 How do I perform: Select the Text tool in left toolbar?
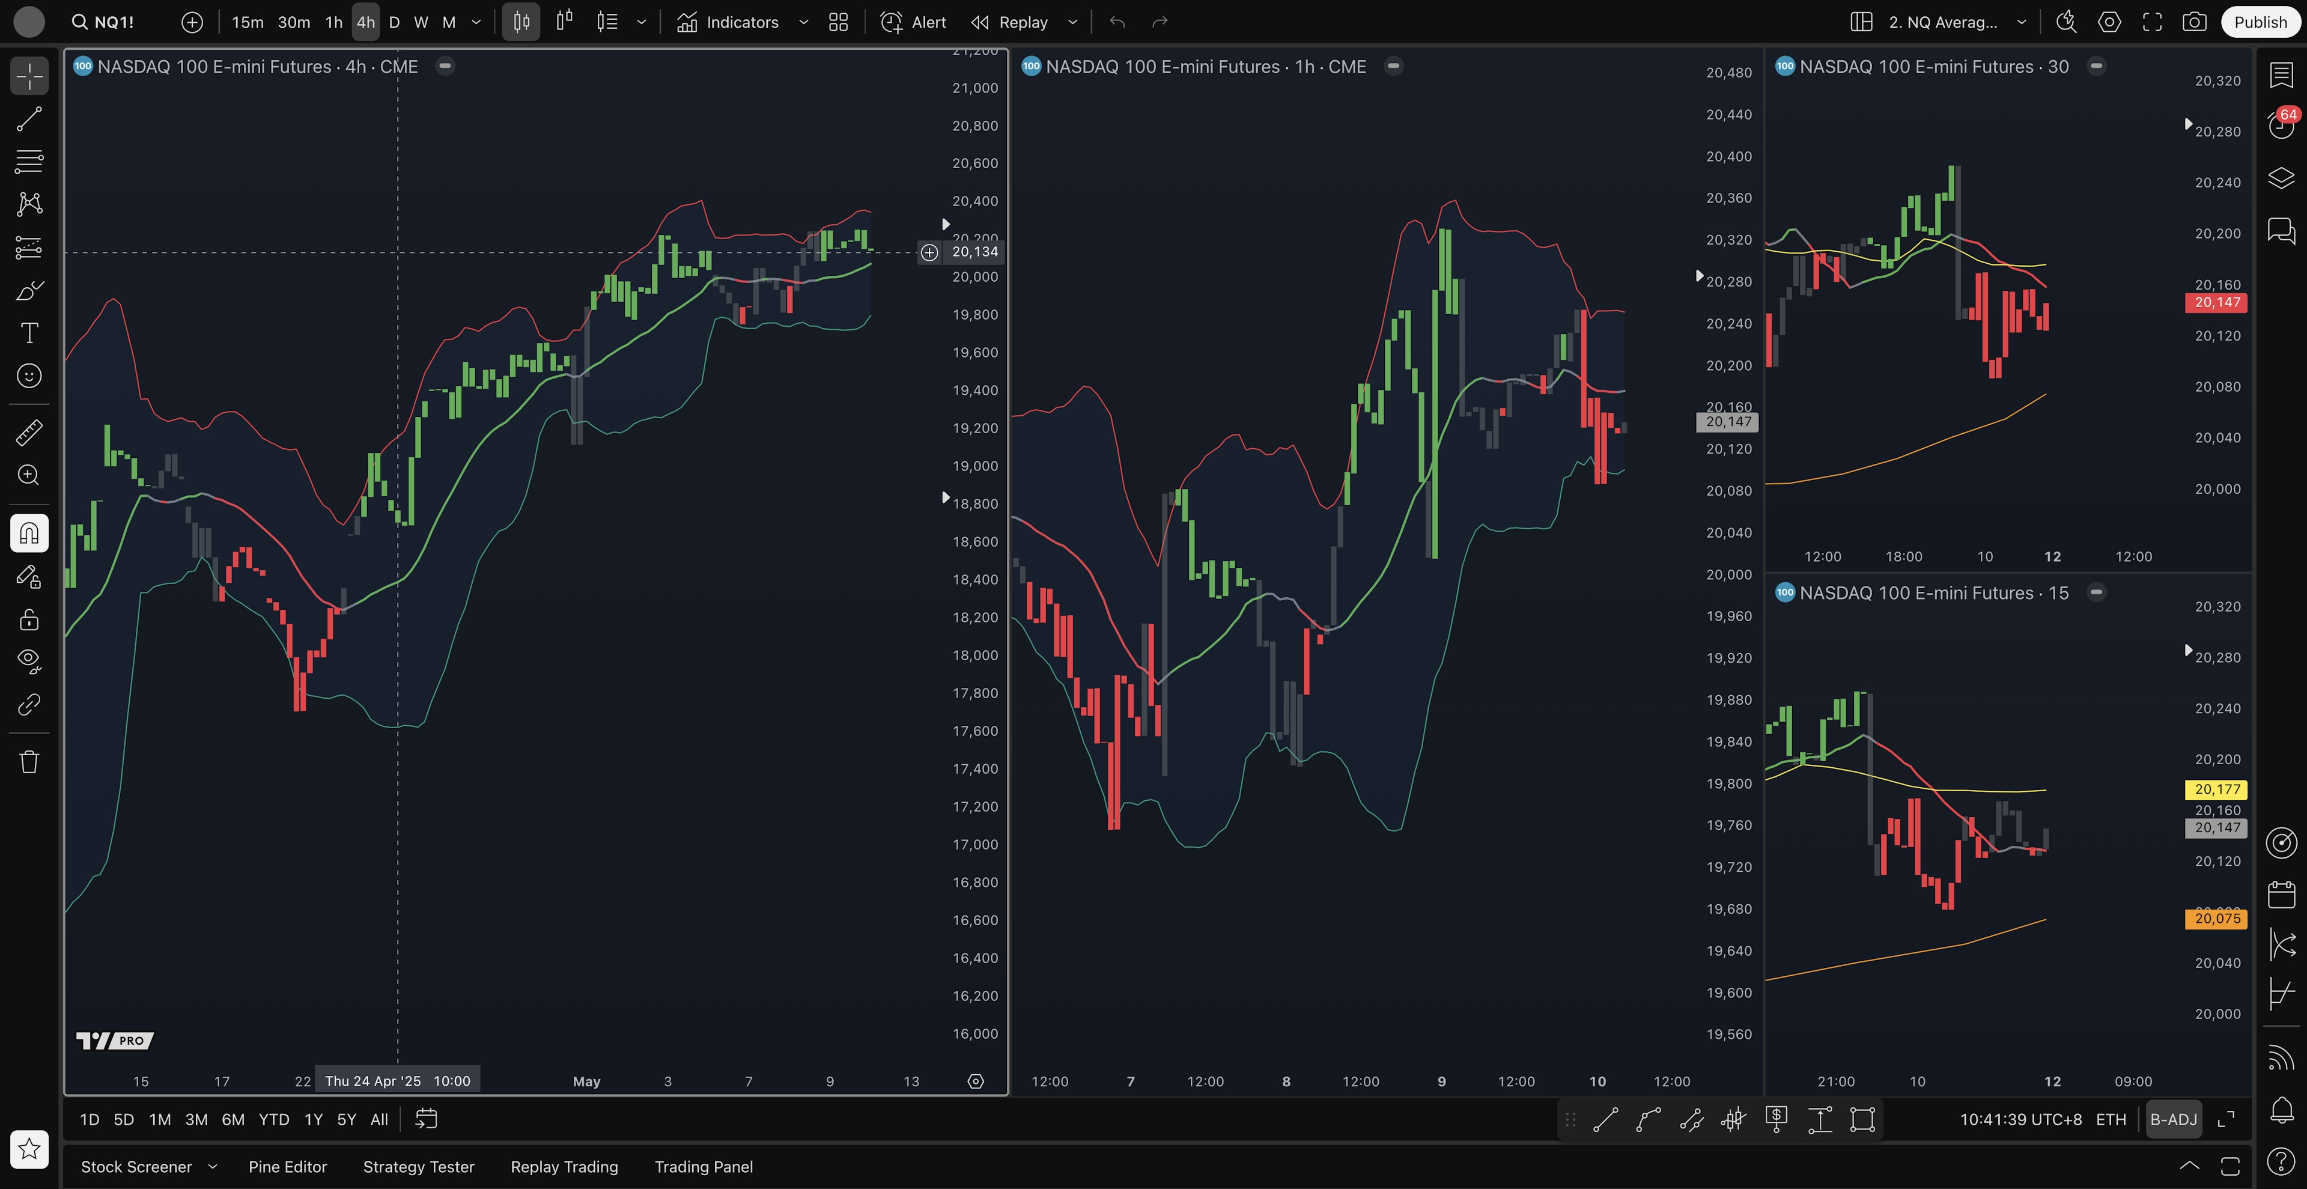click(x=29, y=333)
